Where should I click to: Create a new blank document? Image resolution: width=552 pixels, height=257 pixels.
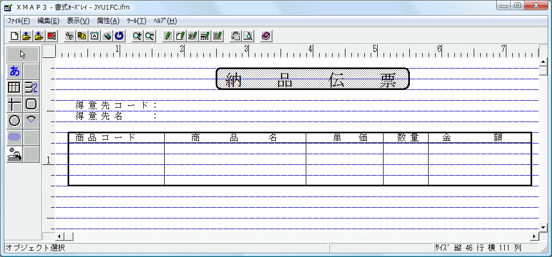14,35
